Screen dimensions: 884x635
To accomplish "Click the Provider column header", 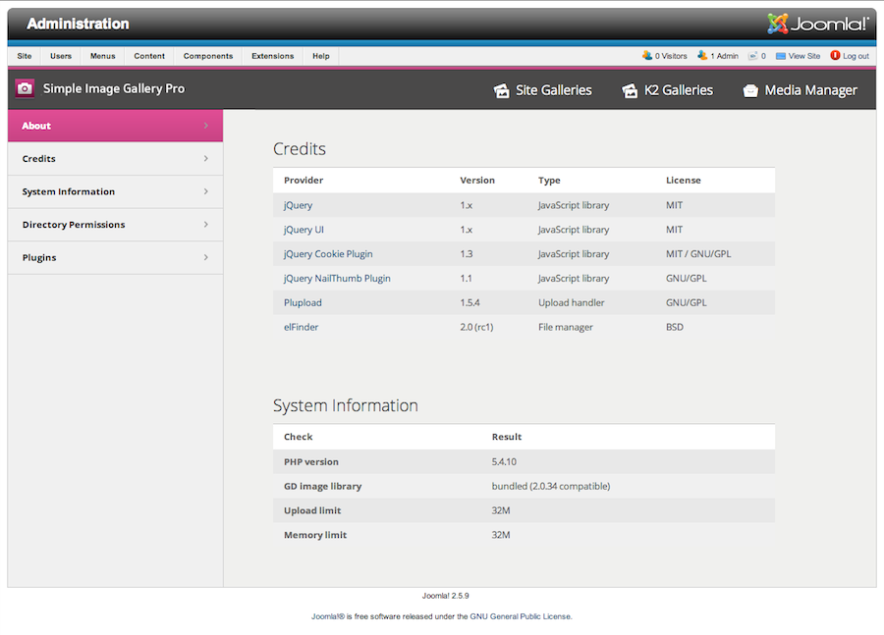I will [304, 181].
